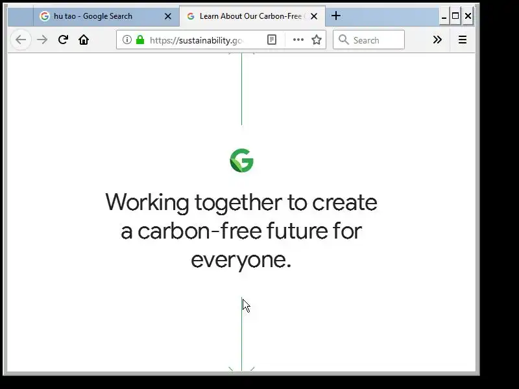This screenshot has height=389, width=519.
Task: Go back to the previous page
Action: (x=21, y=40)
